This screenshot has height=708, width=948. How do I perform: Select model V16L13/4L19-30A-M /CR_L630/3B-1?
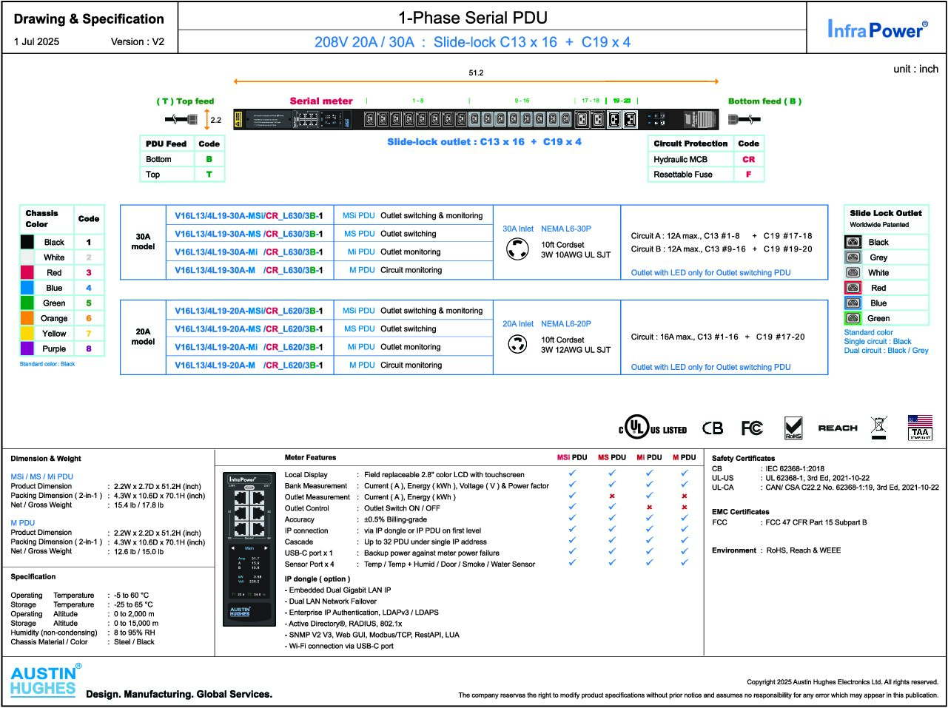point(249,270)
